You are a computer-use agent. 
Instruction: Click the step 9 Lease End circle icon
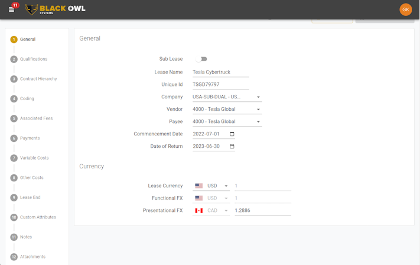tap(14, 197)
